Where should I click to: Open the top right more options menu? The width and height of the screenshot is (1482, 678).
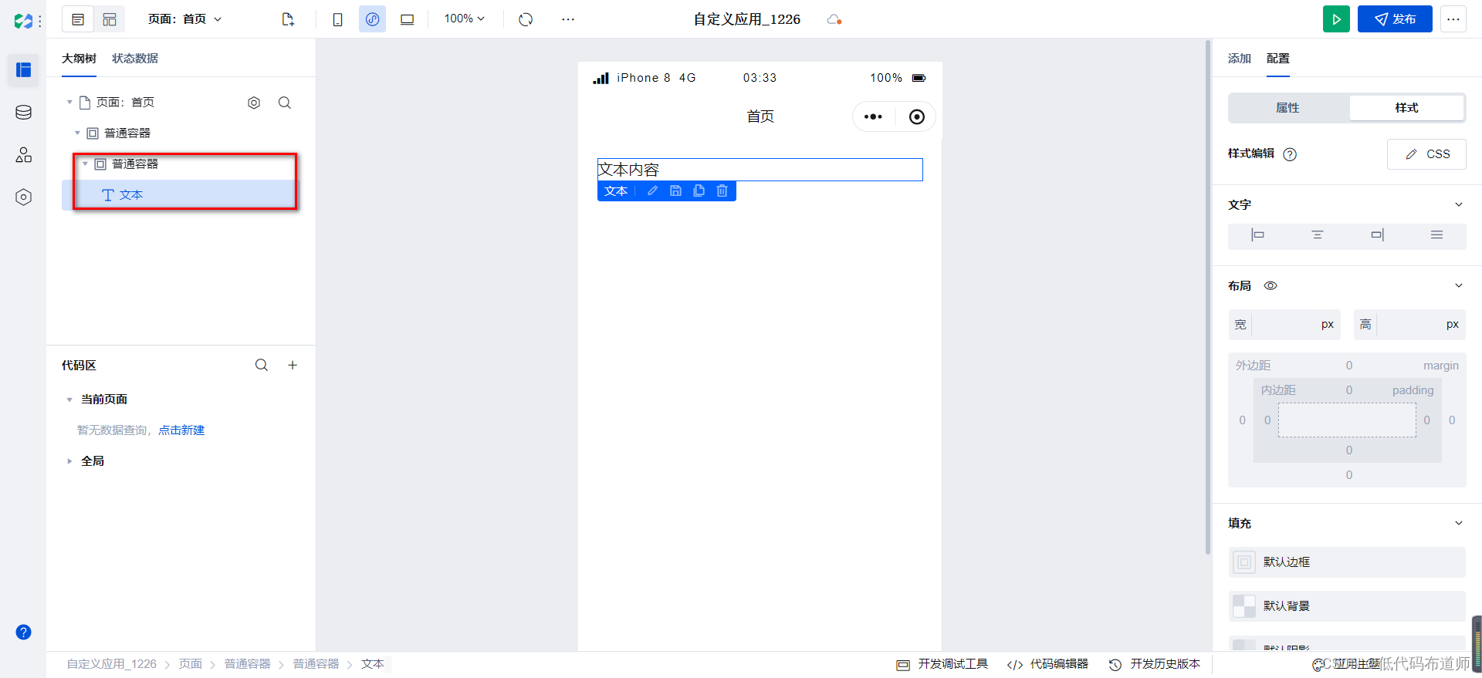click(1453, 19)
